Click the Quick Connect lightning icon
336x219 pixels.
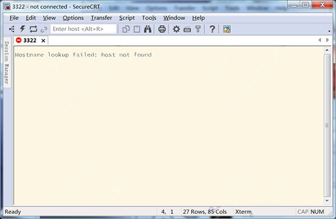click(22, 29)
